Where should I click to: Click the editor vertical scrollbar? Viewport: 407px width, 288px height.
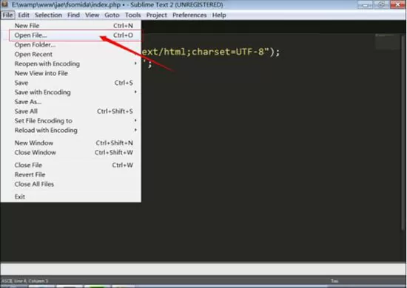[403, 132]
